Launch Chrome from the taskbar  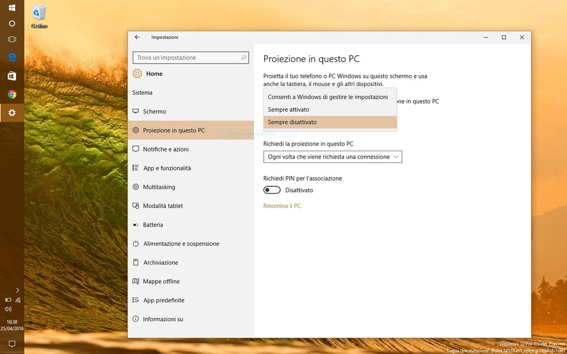tap(12, 95)
